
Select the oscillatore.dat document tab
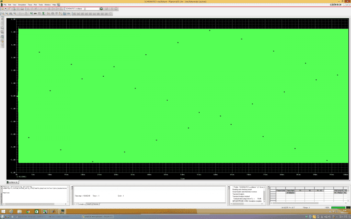click(12, 181)
